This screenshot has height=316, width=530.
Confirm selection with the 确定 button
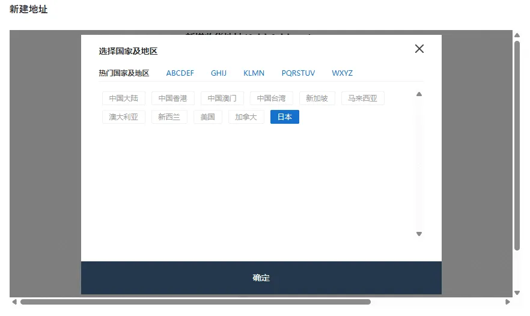point(261,278)
